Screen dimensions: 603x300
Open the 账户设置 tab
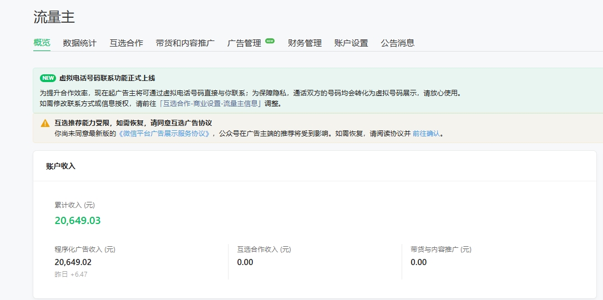point(351,43)
